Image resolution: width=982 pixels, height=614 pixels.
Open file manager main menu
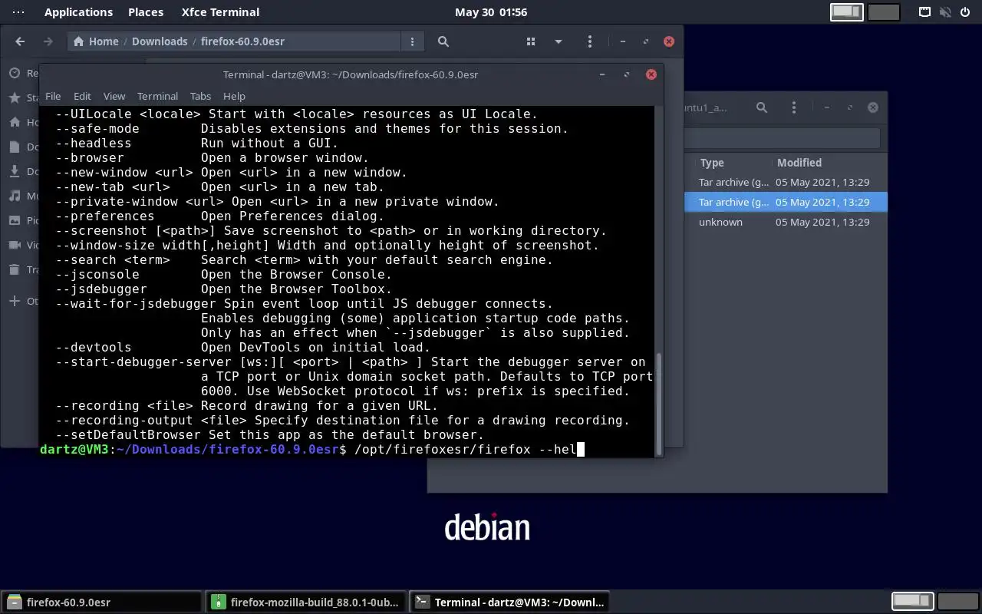(x=589, y=41)
